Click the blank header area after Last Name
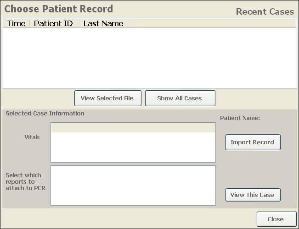 216,23
